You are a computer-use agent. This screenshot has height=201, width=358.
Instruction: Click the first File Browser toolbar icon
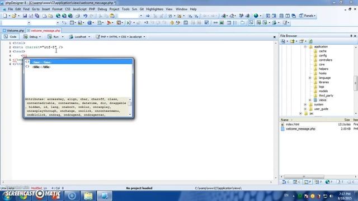pyautogui.click(x=283, y=41)
